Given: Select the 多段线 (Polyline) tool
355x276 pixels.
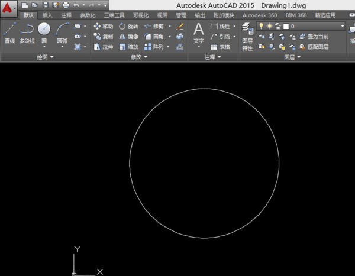Looking at the screenshot, I should coord(27,33).
